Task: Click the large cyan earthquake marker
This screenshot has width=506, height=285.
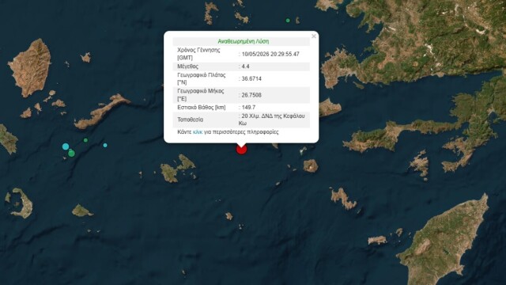Action: (66, 146)
